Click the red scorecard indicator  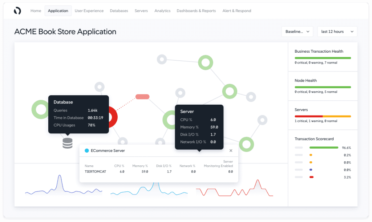311,177
